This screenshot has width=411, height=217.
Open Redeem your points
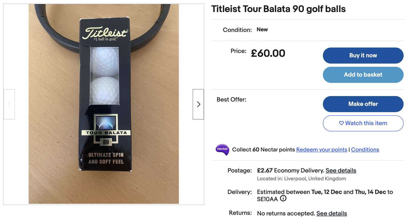322,150
